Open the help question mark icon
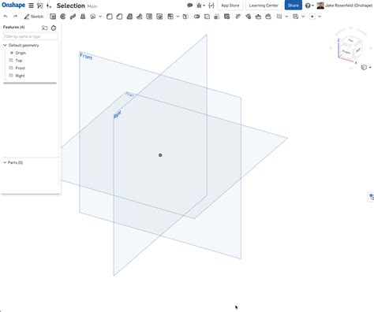Viewport: 374px width, 312px height. [x=308, y=6]
